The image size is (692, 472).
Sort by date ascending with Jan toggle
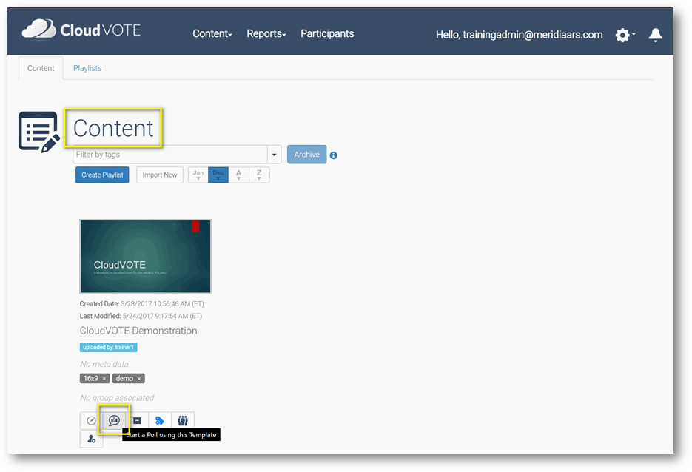(x=198, y=175)
